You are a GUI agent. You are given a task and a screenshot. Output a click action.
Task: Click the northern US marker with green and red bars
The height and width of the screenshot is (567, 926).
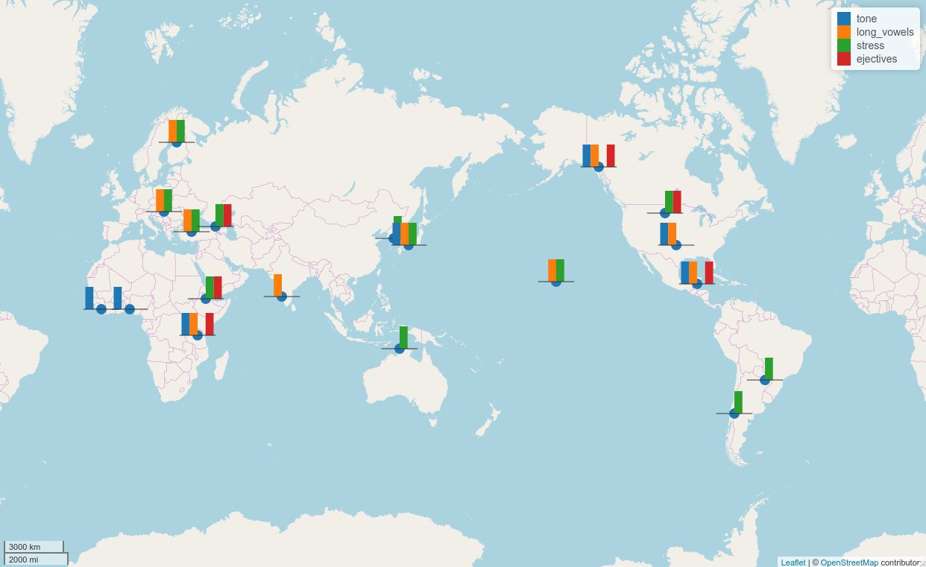pyautogui.click(x=665, y=212)
